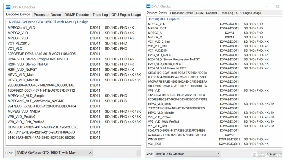The height and width of the screenshot is (161, 286).
Task: Select the 80A3A7BD-89D8-4497-A2B8-2126AF7E6EB8 row
Action: [x=193, y=131]
